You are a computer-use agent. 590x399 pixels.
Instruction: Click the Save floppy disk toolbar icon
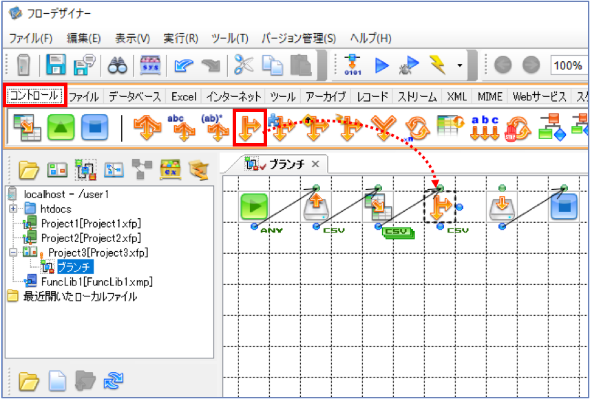click(x=56, y=65)
